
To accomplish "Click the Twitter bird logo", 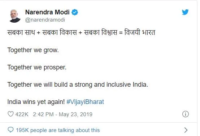I will tap(185, 12).
